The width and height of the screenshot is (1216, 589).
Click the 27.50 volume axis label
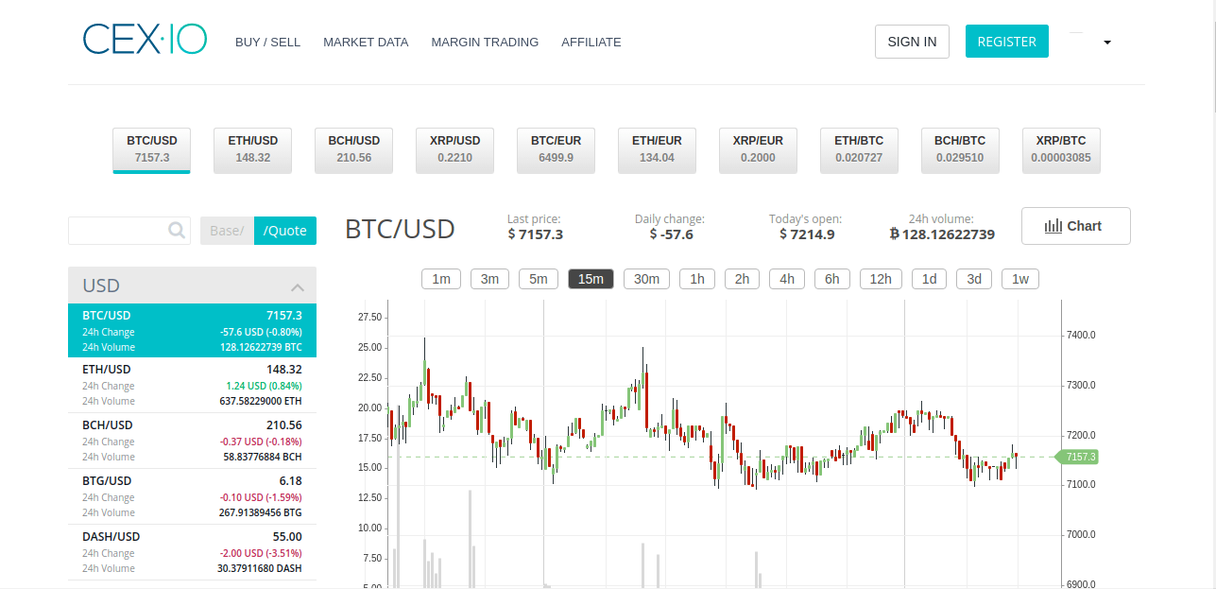(x=369, y=317)
